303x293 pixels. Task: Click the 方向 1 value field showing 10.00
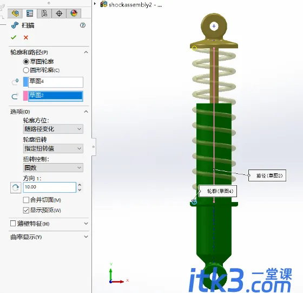pyautogui.click(x=50, y=187)
